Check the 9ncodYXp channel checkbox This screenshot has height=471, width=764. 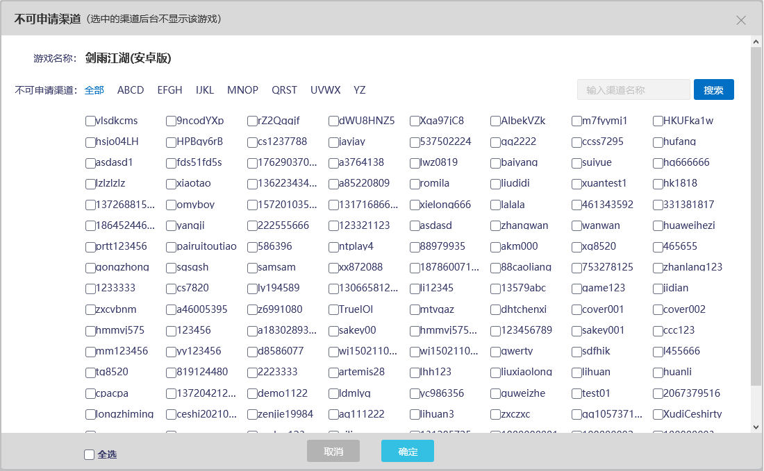tap(171, 121)
